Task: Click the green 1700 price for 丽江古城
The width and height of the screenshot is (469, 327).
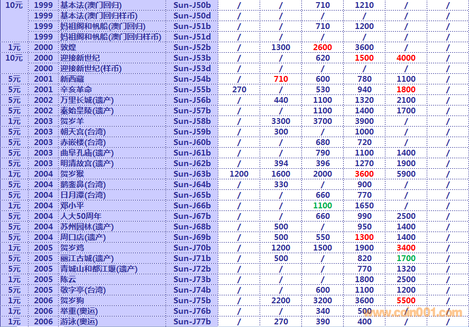Action: click(x=406, y=258)
